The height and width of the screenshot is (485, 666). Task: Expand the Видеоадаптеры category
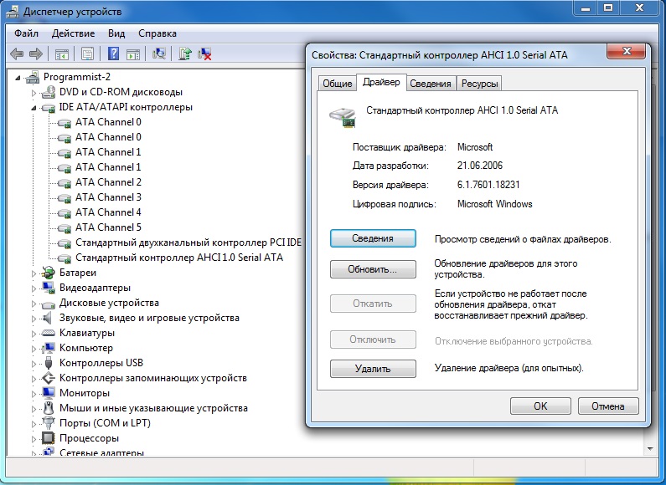tap(34, 288)
